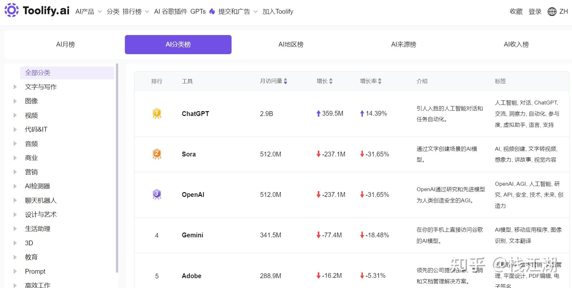Click the Toolify.ai logo icon
Image resolution: width=572 pixels, height=288 pixels.
11,10
